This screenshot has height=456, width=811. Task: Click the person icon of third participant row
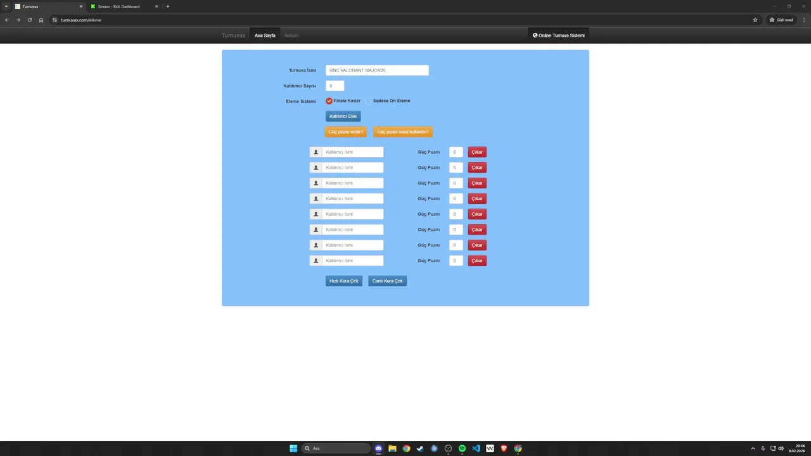316,183
